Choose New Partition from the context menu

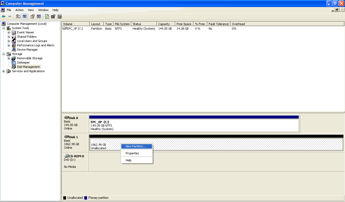tap(136, 146)
